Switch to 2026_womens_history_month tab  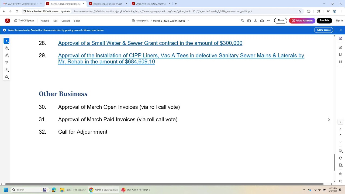click(150, 4)
